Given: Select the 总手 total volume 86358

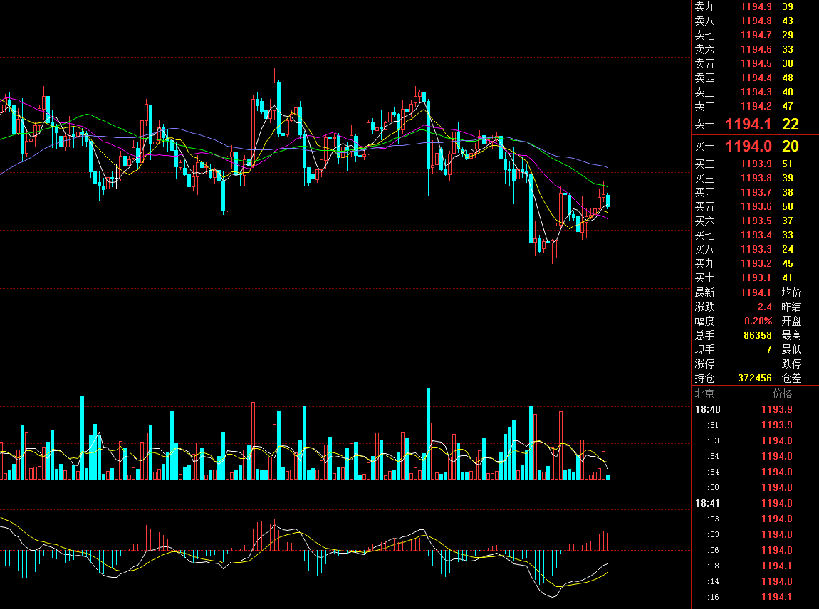Looking at the screenshot, I should 757,335.
